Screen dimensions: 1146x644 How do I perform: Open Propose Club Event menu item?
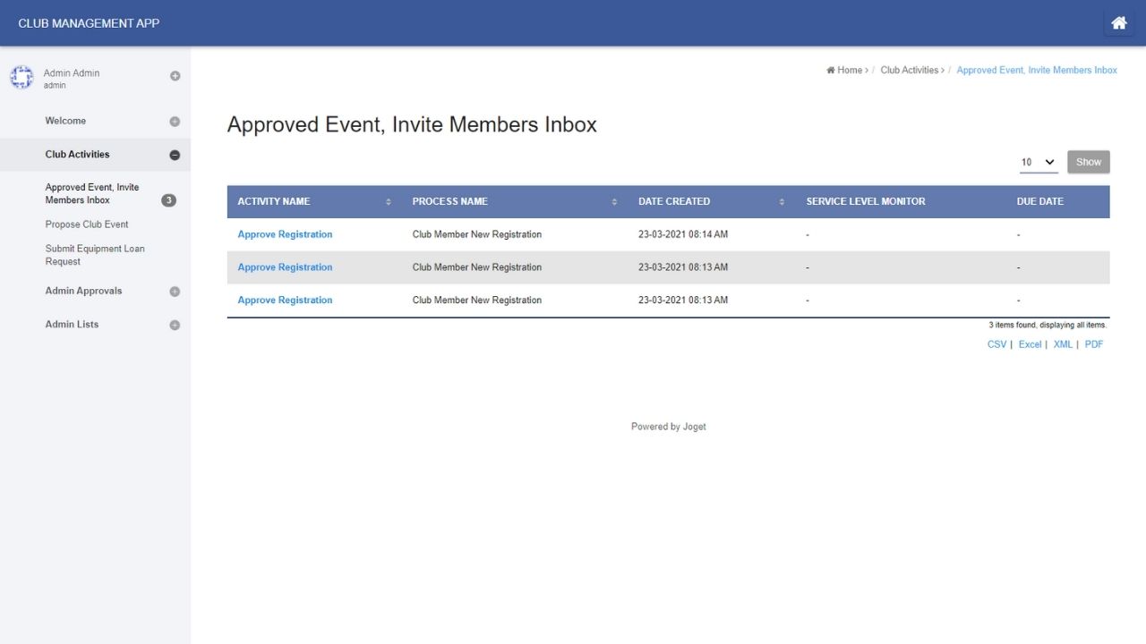tap(87, 225)
